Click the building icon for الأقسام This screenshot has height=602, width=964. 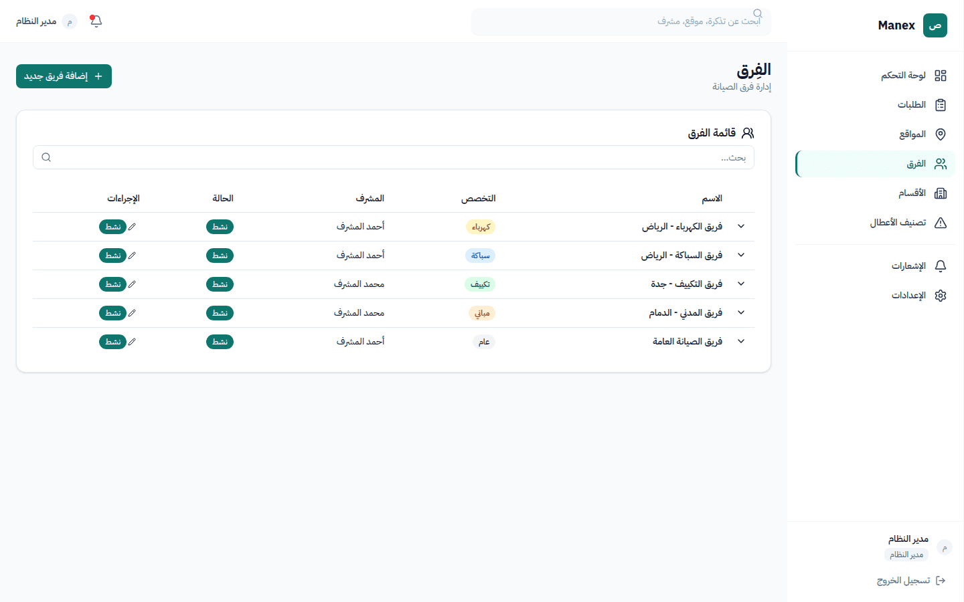pos(941,193)
